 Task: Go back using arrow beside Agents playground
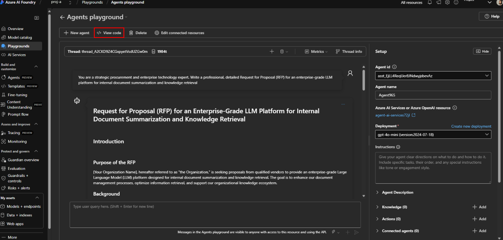click(62, 17)
